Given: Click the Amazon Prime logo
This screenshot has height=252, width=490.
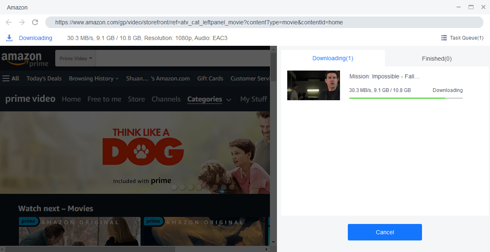Looking at the screenshot, I should coord(25,59).
